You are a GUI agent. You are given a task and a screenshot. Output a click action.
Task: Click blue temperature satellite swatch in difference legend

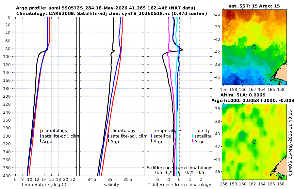(151, 136)
